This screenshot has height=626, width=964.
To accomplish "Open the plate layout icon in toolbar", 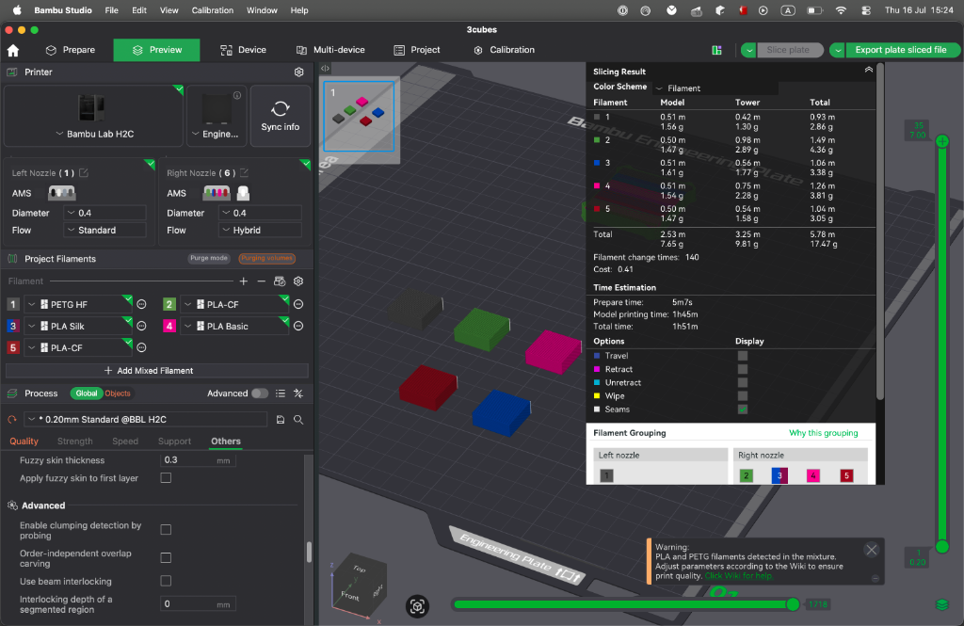I will 716,51.
